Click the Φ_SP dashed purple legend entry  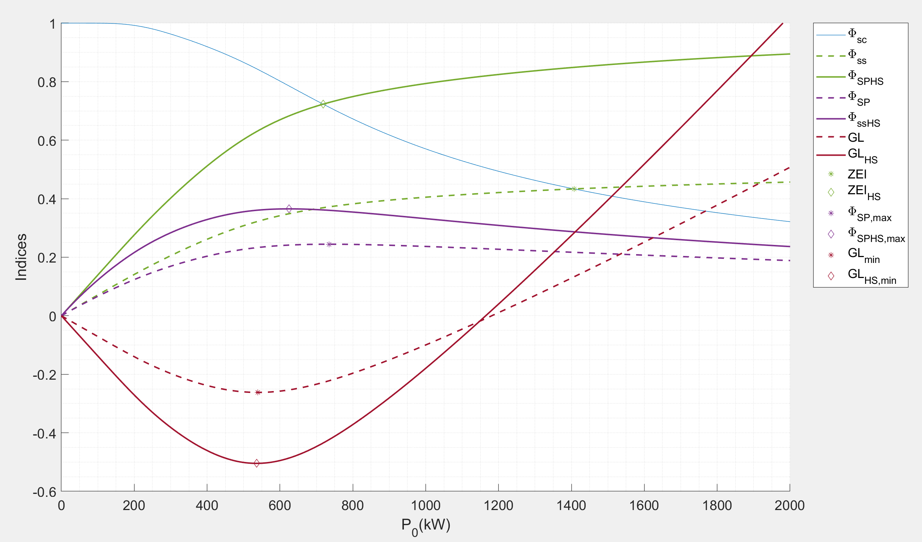[858, 98]
